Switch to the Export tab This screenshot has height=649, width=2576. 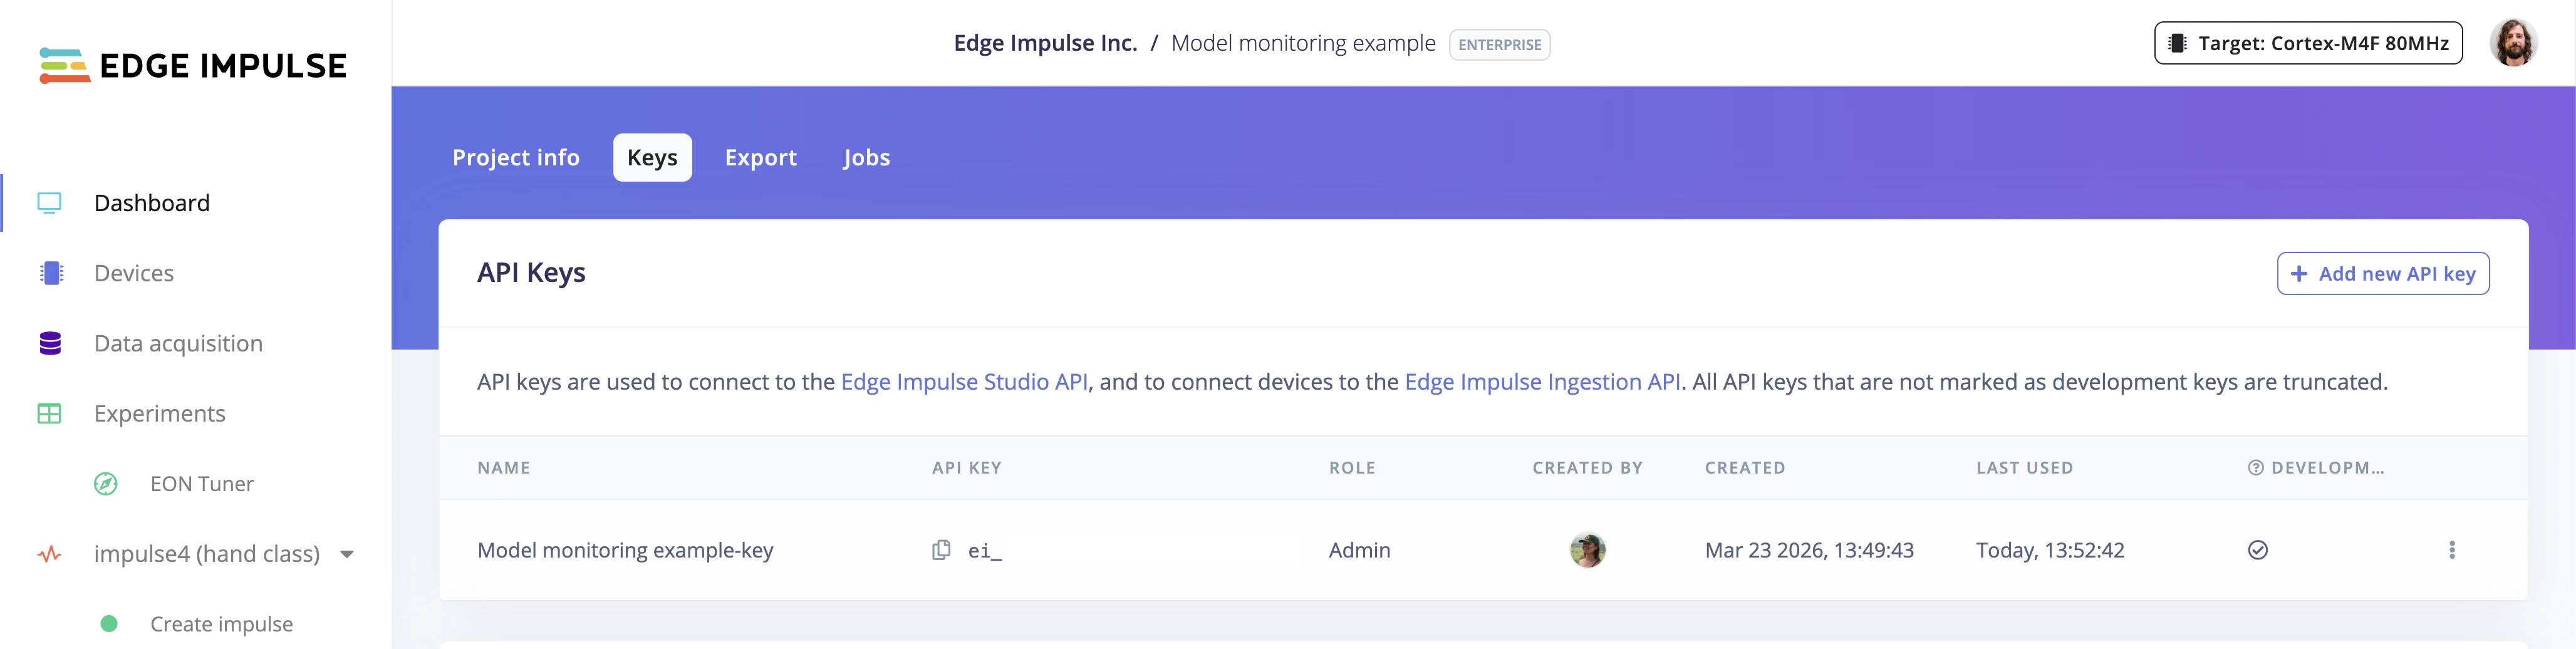pos(760,158)
